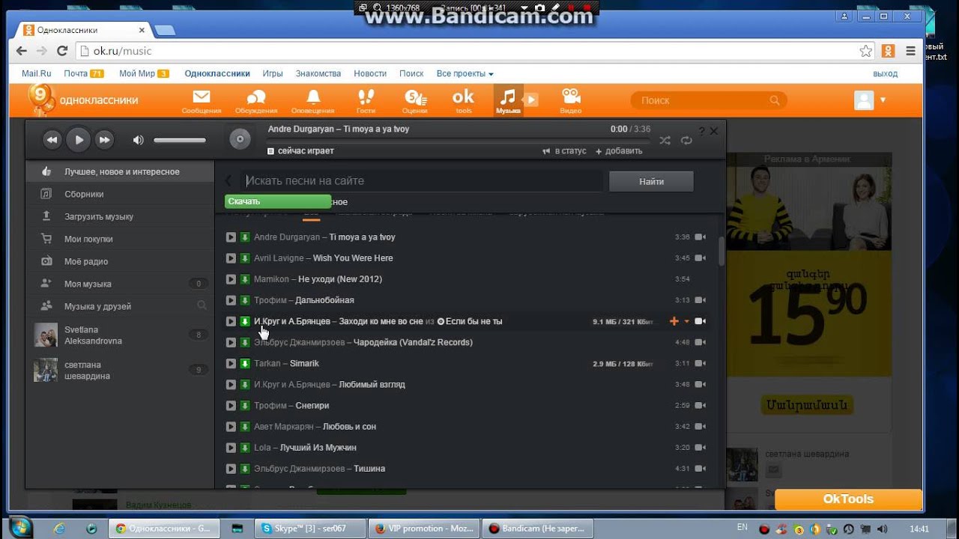Open Видео camera icon

tap(571, 101)
